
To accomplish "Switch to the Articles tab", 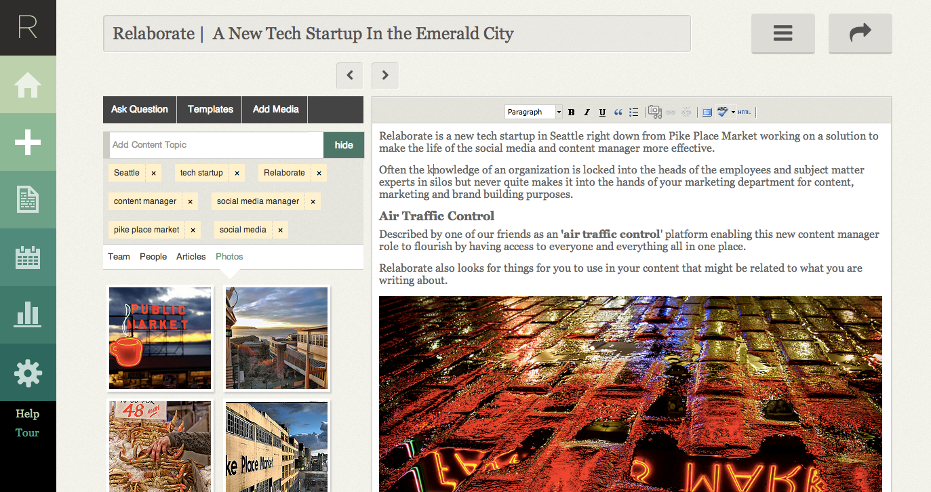I will (x=191, y=257).
